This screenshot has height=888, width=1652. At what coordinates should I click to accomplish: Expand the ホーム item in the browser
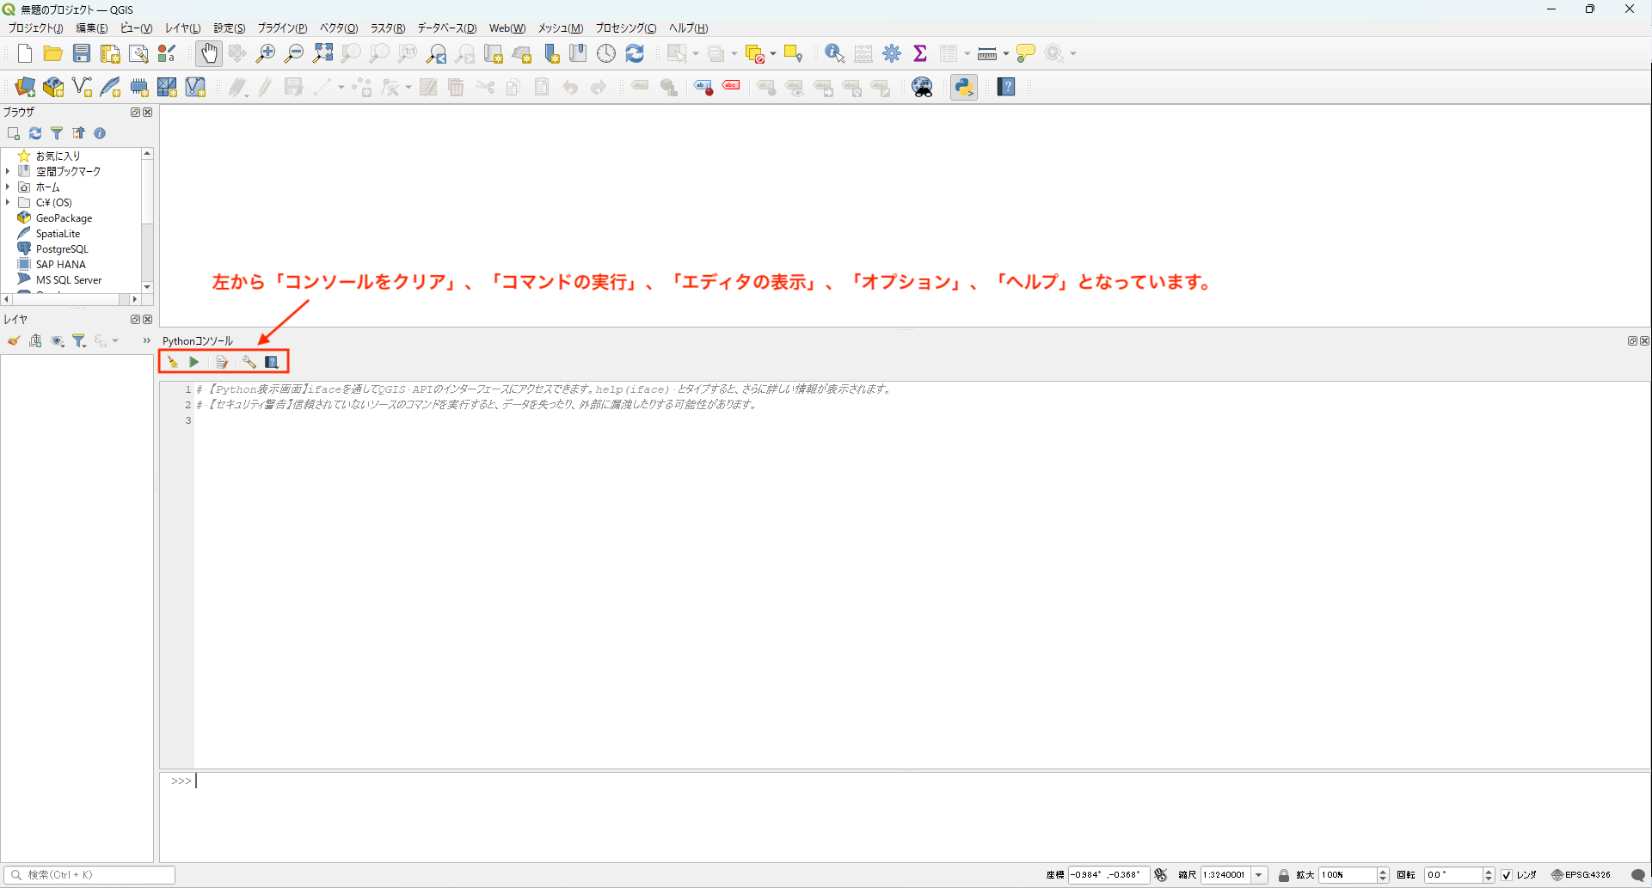pos(8,187)
